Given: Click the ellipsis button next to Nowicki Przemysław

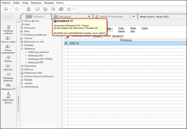Looking at the screenshot, I should coord(130,17).
